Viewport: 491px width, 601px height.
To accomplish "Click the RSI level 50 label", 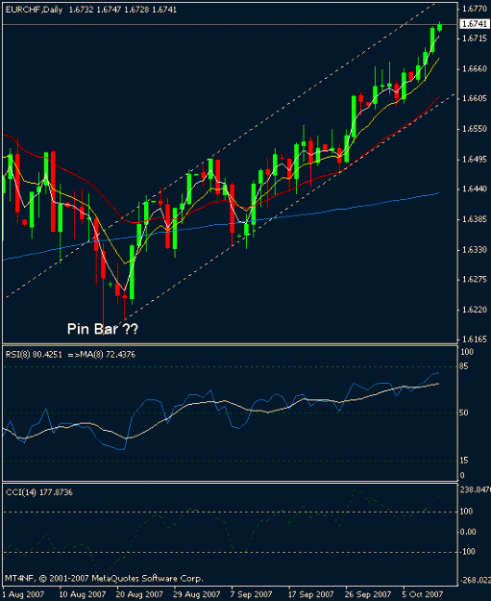I will tap(464, 413).
